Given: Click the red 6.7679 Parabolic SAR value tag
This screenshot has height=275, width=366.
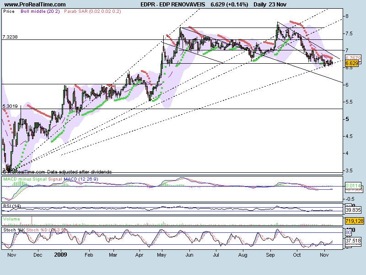Looking at the screenshot, I should (353, 58).
